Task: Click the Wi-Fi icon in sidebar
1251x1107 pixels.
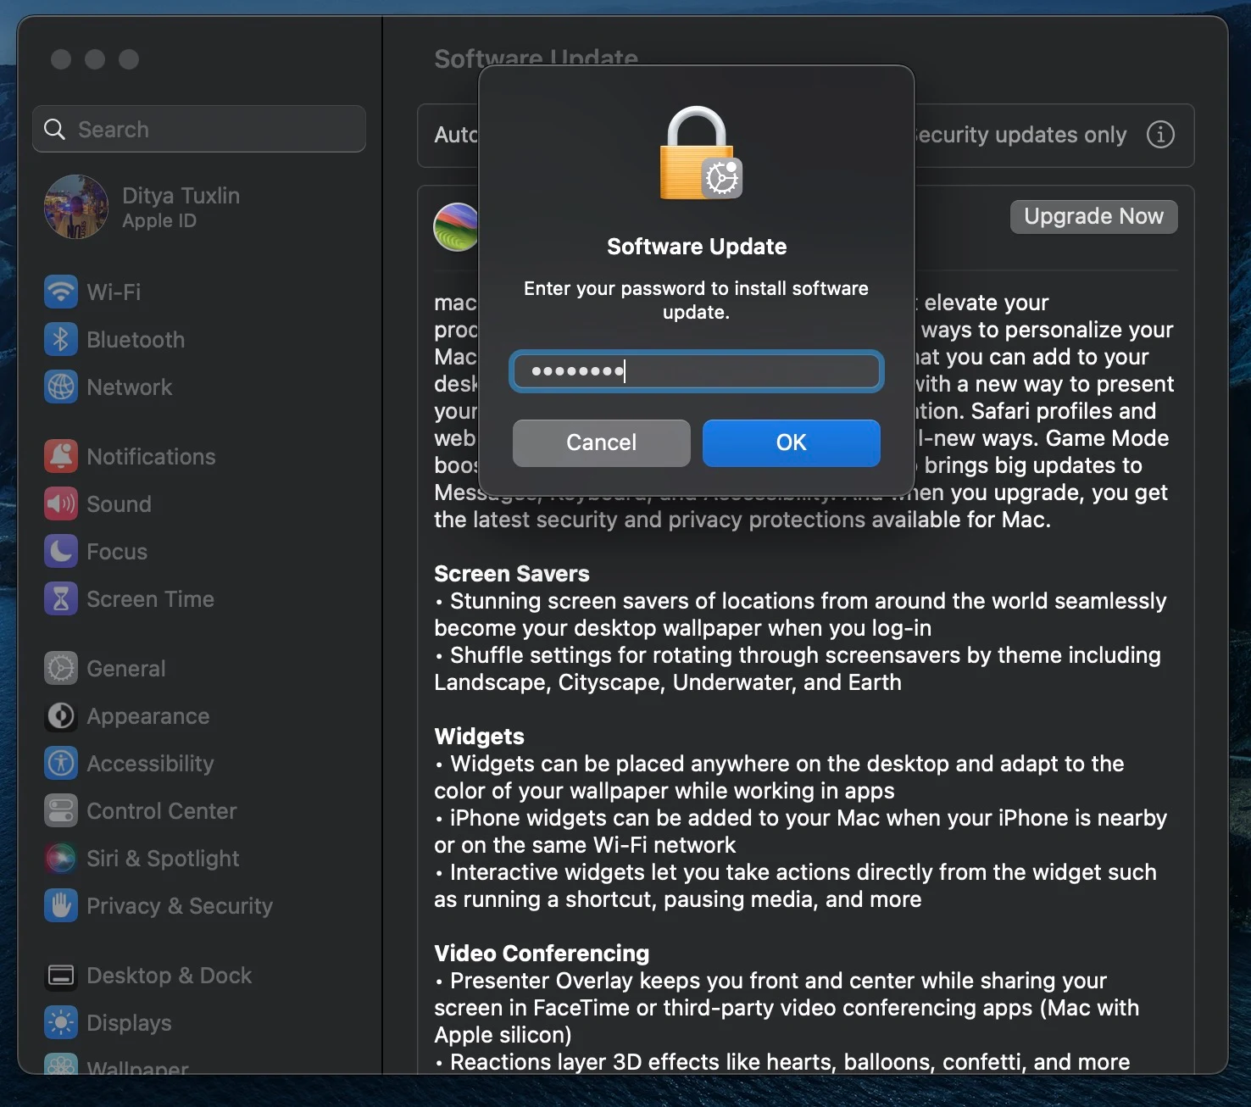Action: coord(61,292)
